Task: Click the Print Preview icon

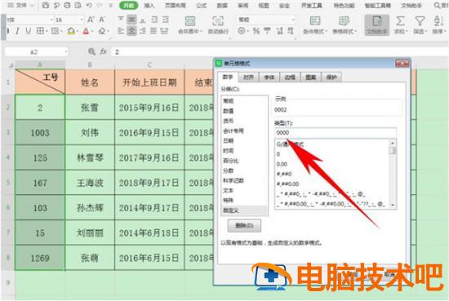Action: [x=78, y=5]
